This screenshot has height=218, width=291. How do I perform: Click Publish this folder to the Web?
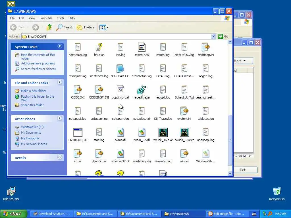pyautogui.click(x=38, y=98)
